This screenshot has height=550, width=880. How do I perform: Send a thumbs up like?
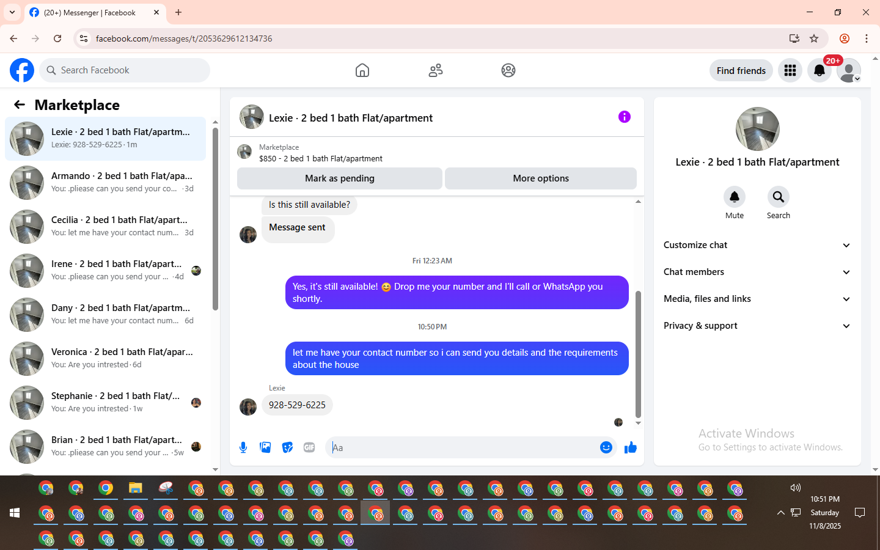coord(631,447)
